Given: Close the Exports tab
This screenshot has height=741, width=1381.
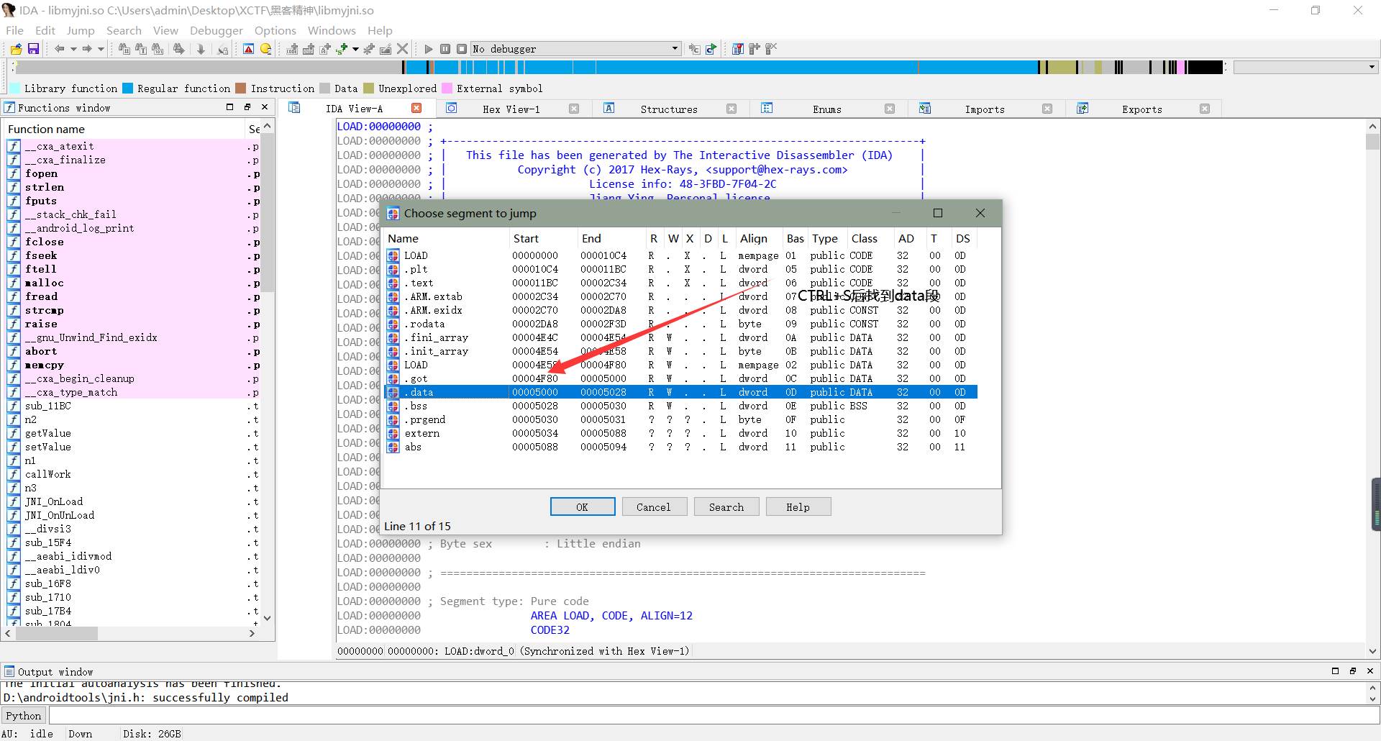Looking at the screenshot, I should pos(1205,109).
